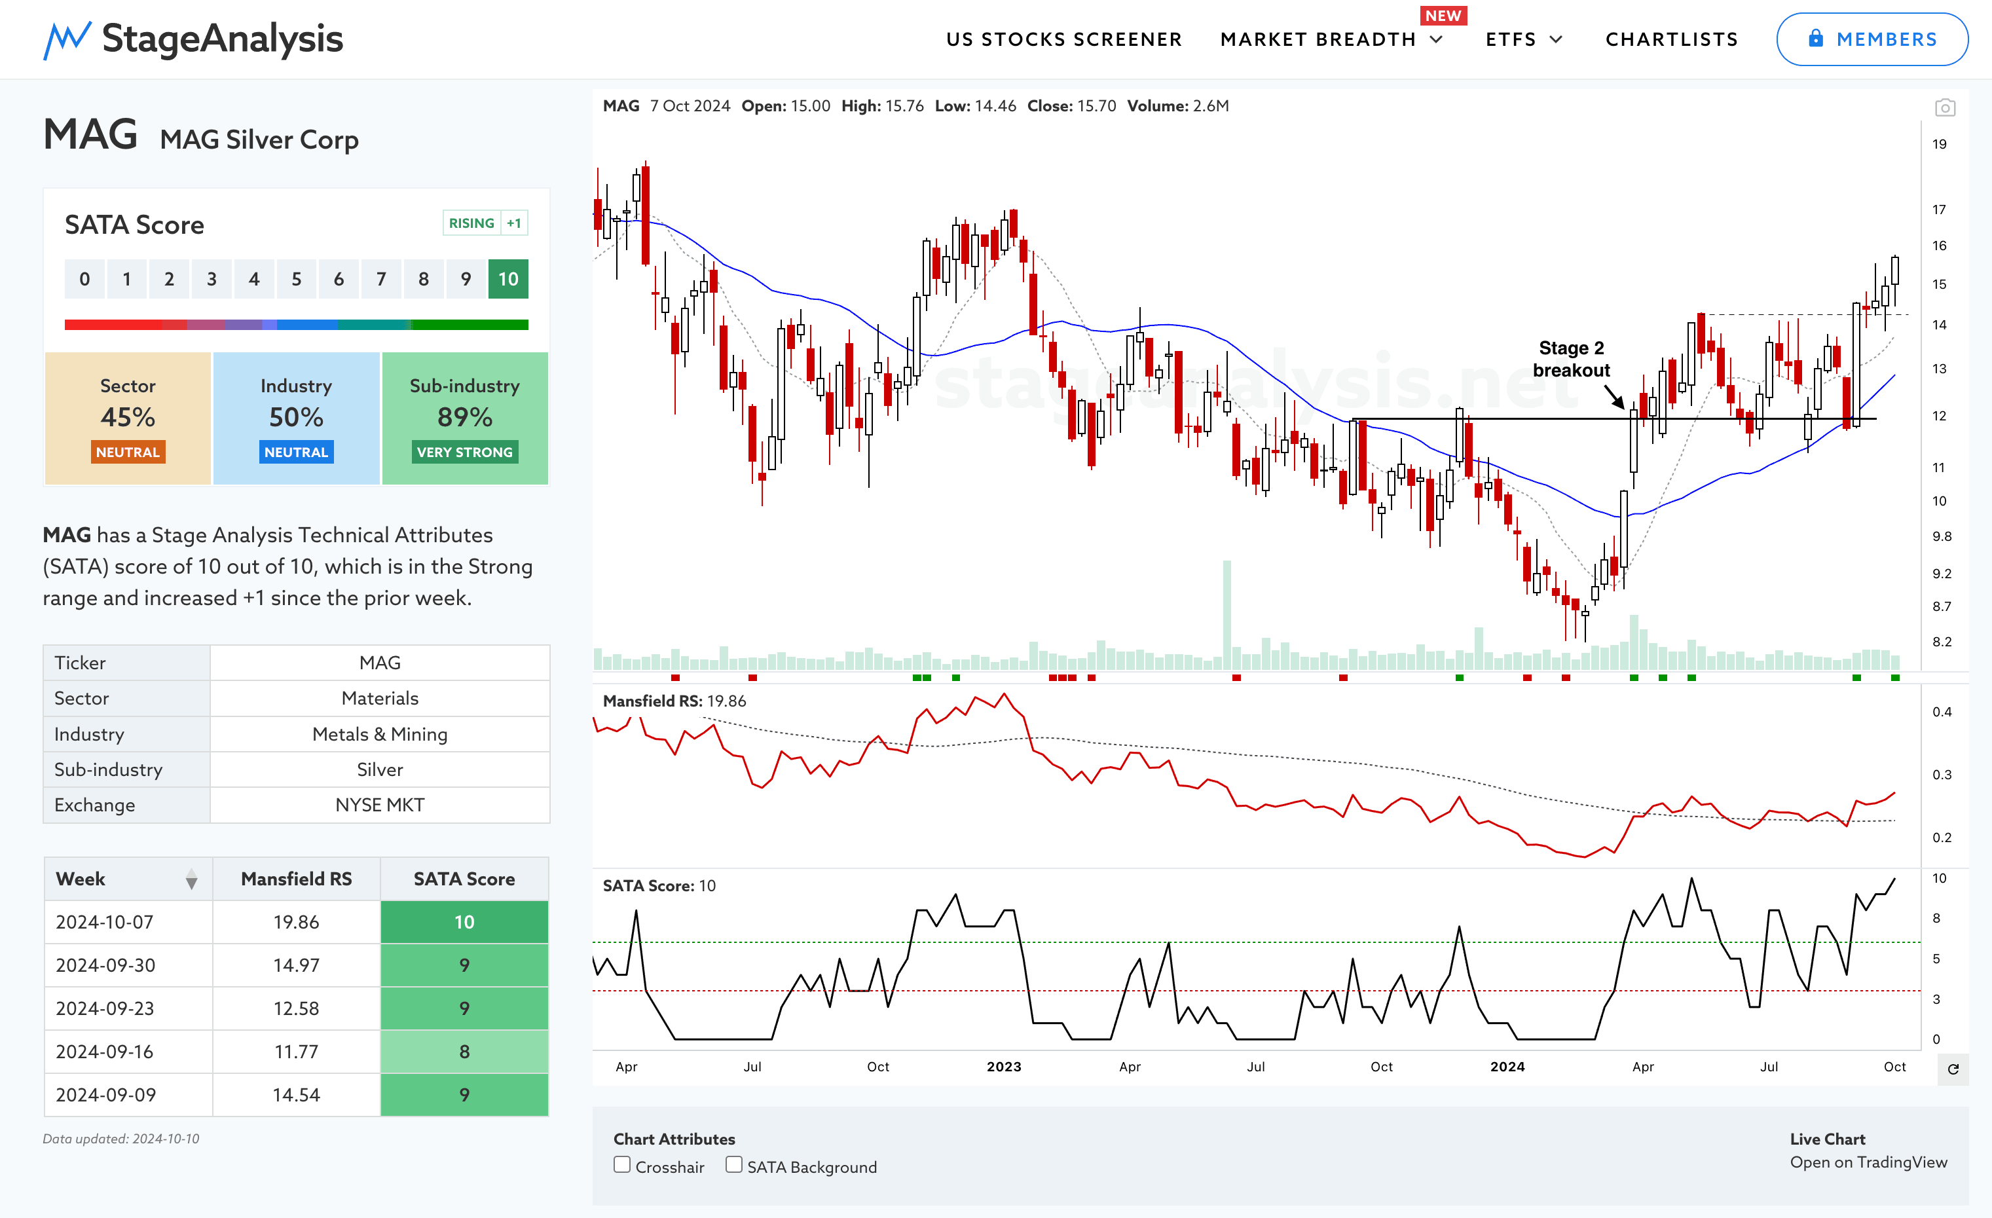Click Mansfield RS value 14.54

(x=296, y=1095)
